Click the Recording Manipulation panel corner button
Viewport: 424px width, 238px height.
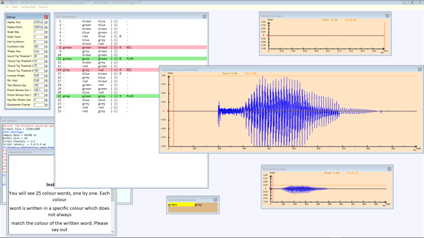(x=215, y=200)
